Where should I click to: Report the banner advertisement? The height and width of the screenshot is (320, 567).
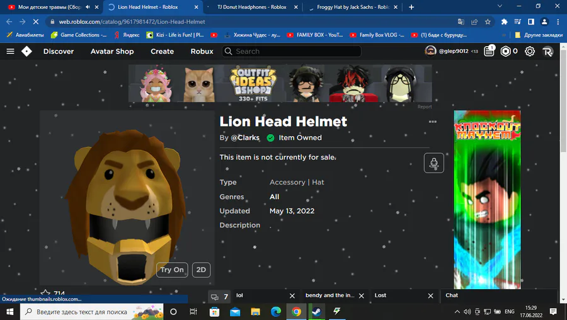pos(425,106)
